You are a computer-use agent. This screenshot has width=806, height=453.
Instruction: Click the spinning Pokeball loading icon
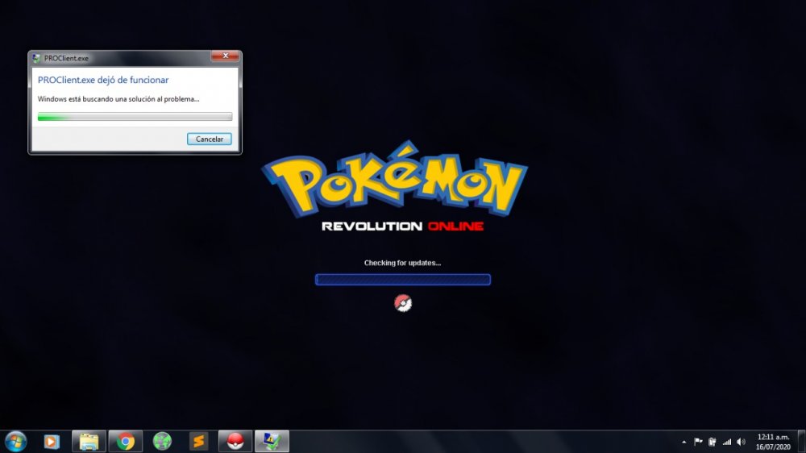tap(403, 303)
